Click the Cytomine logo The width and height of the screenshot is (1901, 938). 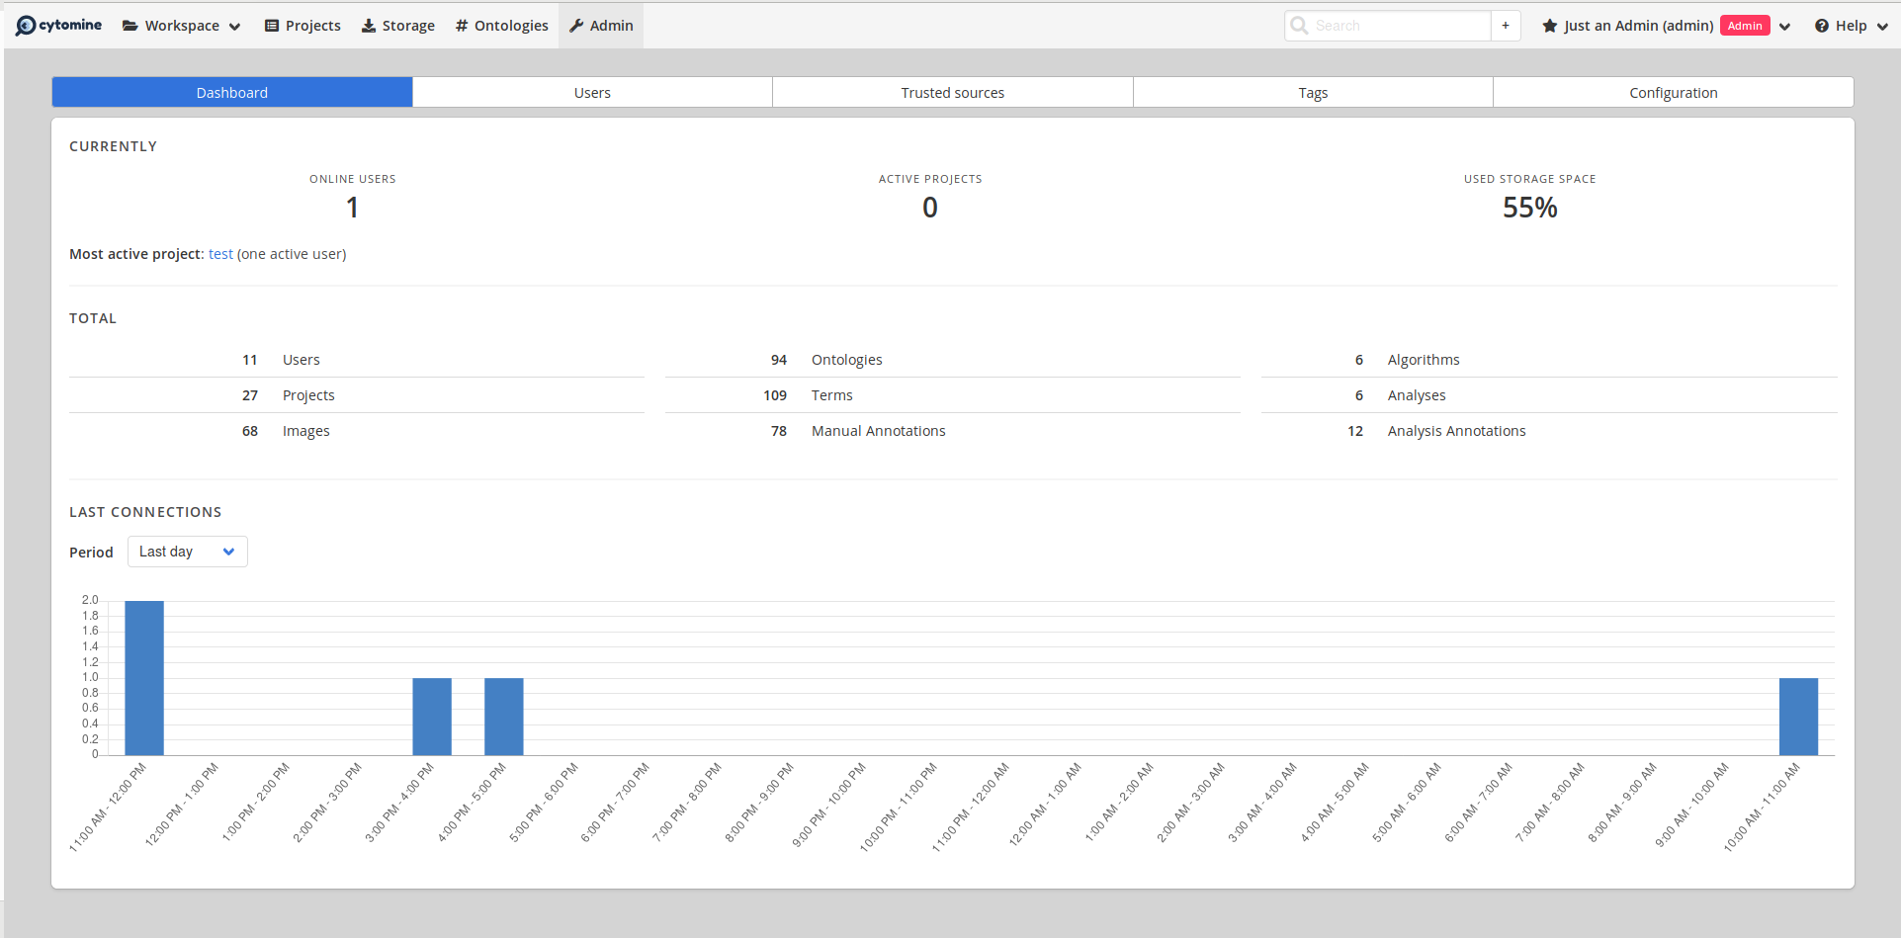click(57, 25)
